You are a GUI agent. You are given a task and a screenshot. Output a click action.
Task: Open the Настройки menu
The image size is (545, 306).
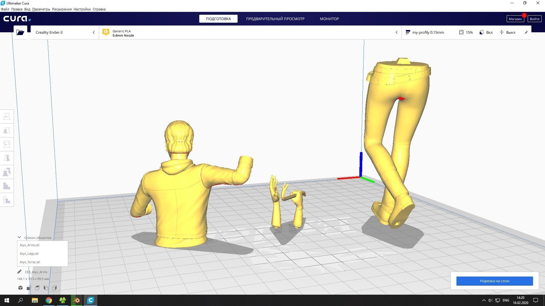point(82,9)
